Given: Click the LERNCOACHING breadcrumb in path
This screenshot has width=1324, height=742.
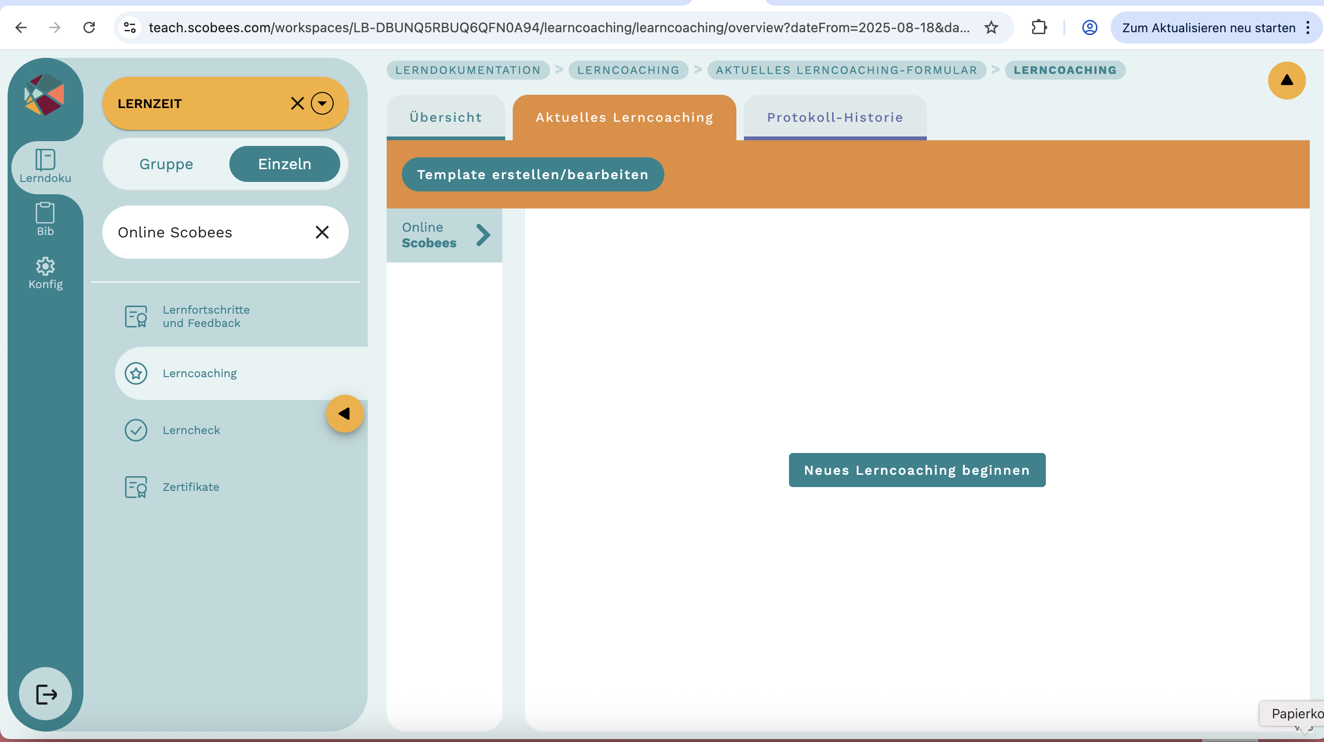Looking at the screenshot, I should tap(628, 70).
